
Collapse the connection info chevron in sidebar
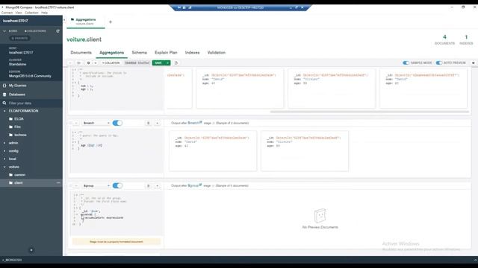[x=4, y=31]
